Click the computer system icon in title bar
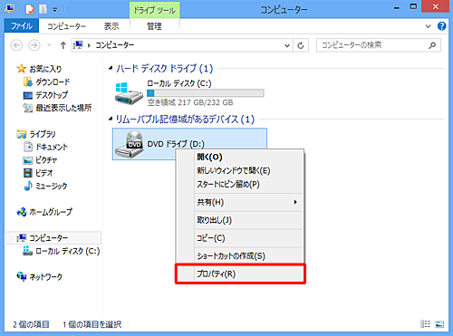This screenshot has height=336, width=453. (9, 9)
